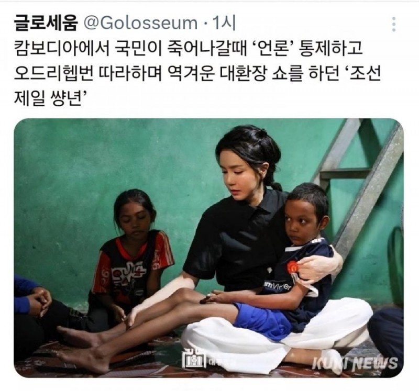The width and height of the screenshot is (419, 391).
Task: Open the tweet's three-dot more options menu
Action: click(x=394, y=25)
